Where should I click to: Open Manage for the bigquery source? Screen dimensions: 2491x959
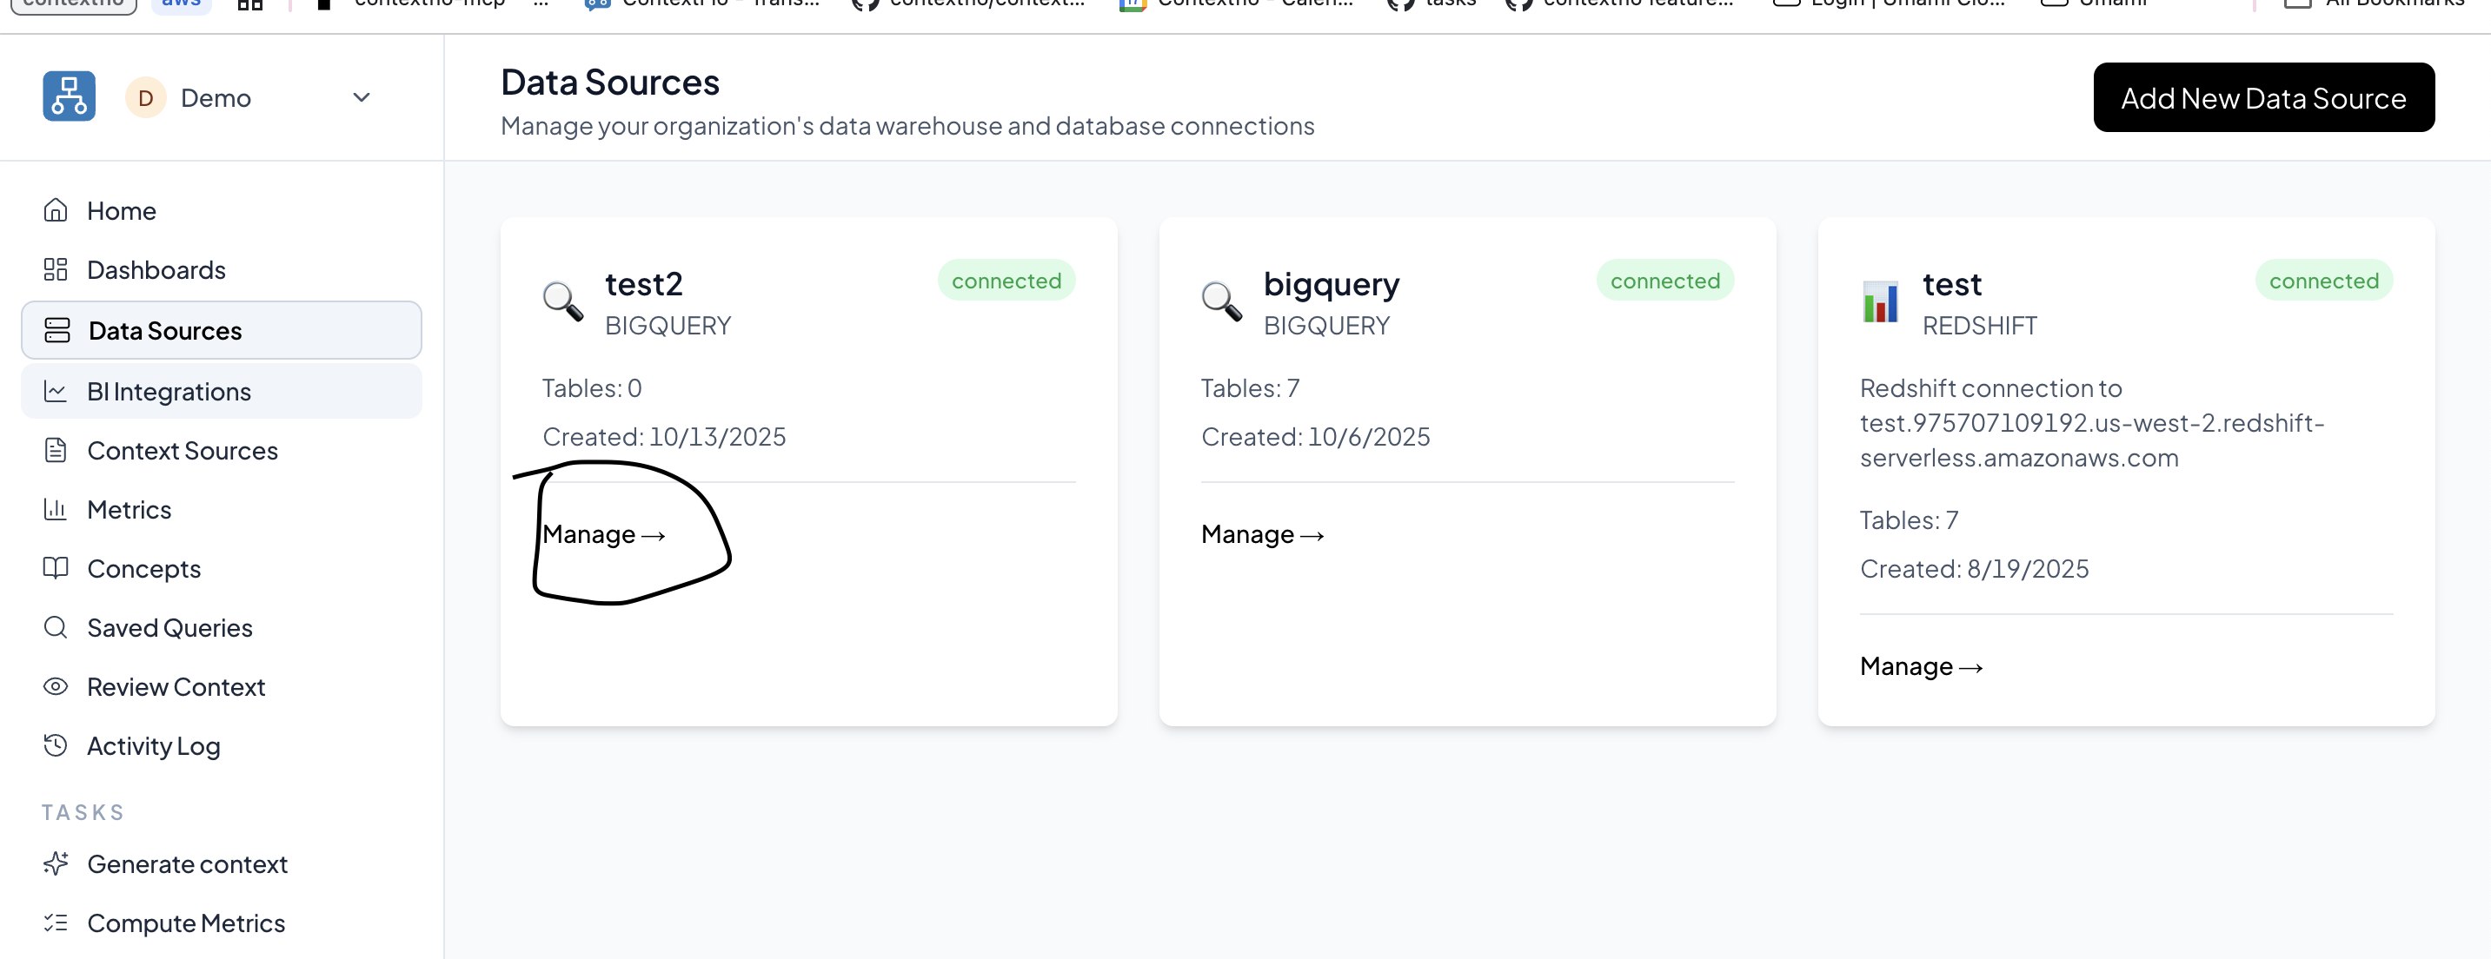[1262, 533]
